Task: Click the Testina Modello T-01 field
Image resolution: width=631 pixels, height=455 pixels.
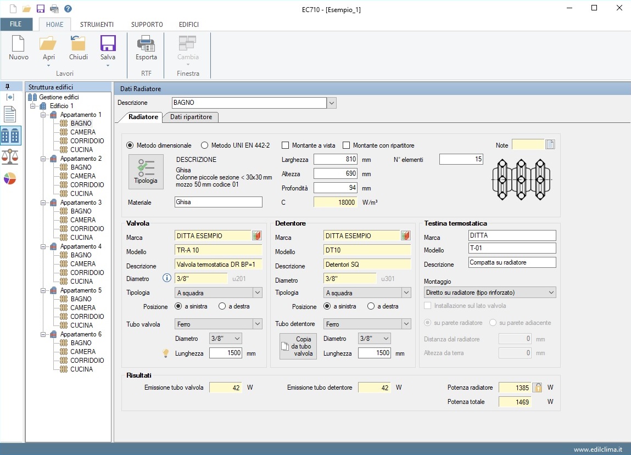Action: coord(512,248)
